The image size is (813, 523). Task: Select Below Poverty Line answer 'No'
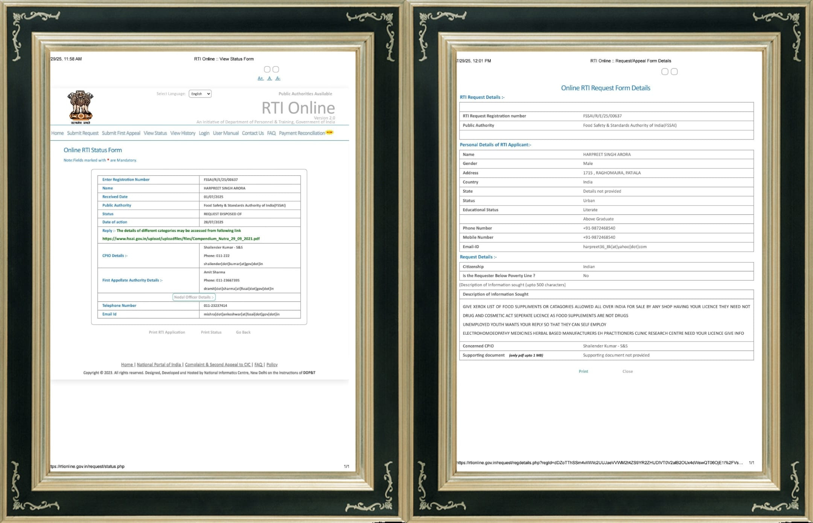coord(586,276)
